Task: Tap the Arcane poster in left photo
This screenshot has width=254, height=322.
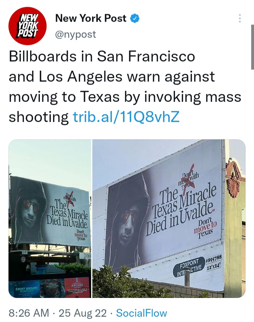Action: pos(77,287)
